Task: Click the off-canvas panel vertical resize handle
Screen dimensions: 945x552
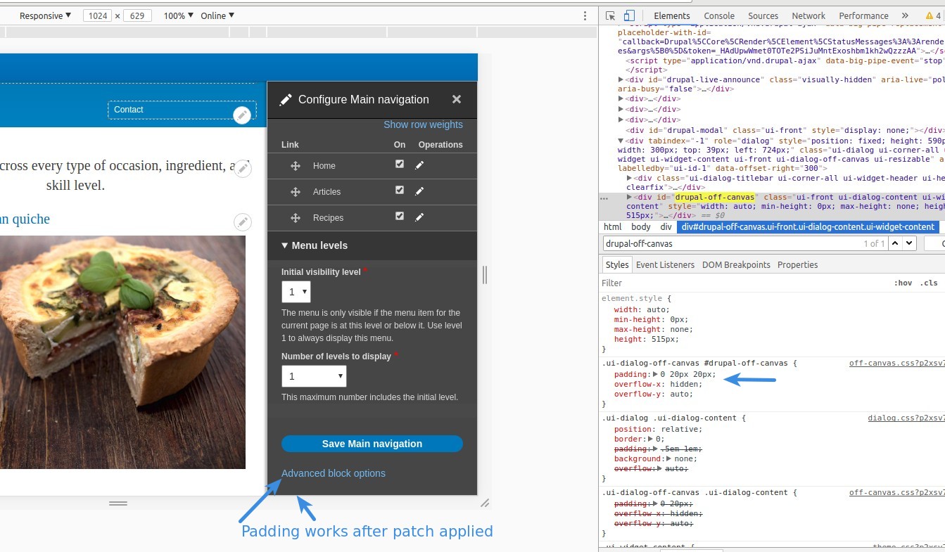Action: [x=484, y=274]
